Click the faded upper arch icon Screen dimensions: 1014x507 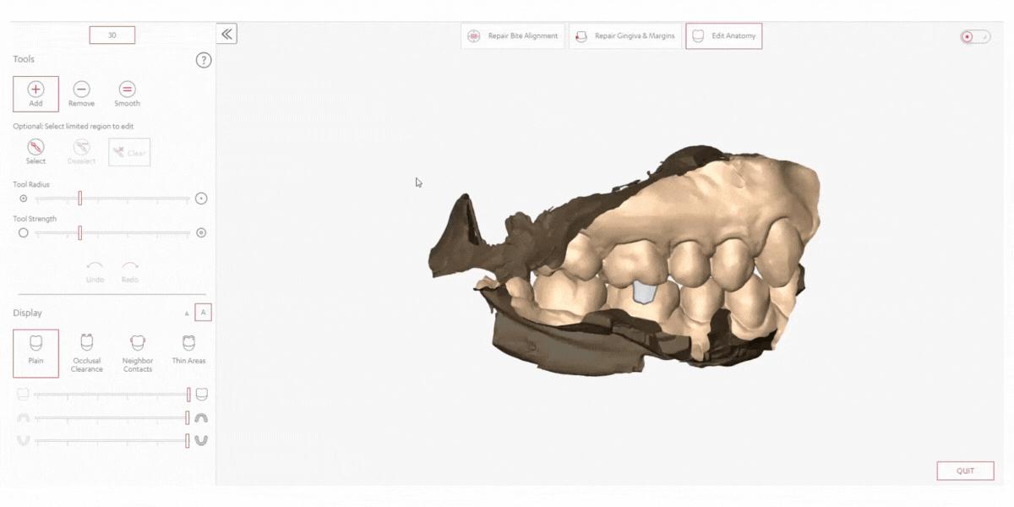[23, 417]
